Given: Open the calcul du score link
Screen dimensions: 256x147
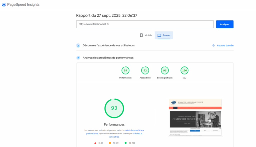Looking at the screenshot, I should 134,130.
